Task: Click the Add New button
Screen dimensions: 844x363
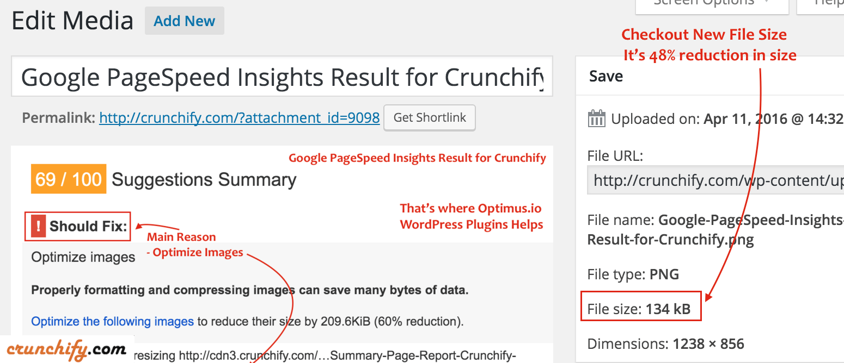Action: coord(184,21)
